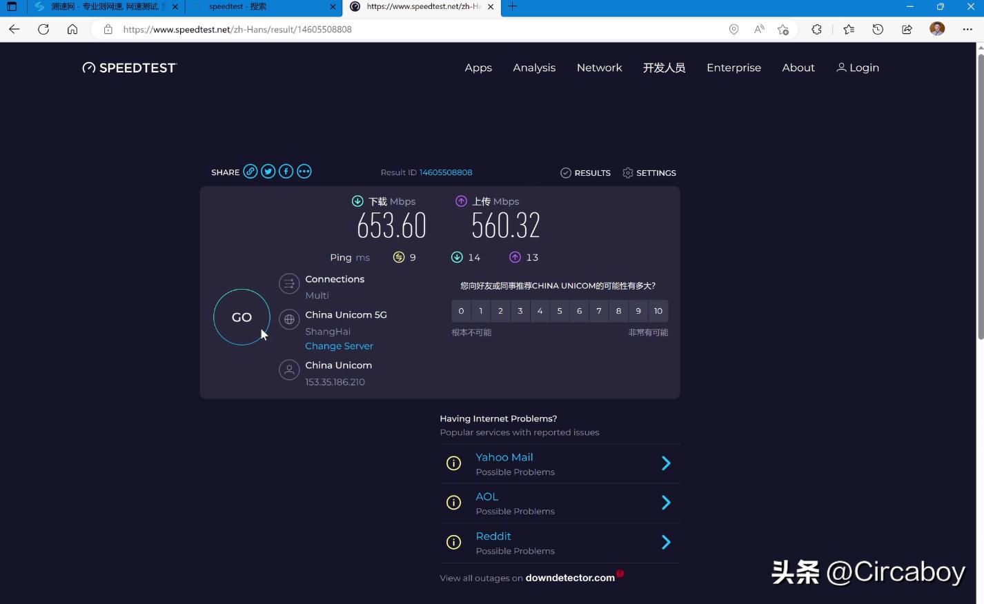Select rating 10 for China Unicom
The image size is (984, 604).
(x=658, y=311)
